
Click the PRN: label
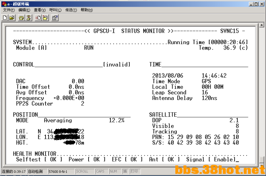click(158, 137)
